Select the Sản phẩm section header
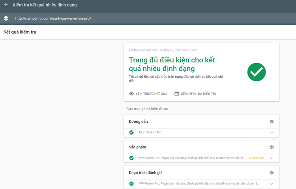 (137, 147)
